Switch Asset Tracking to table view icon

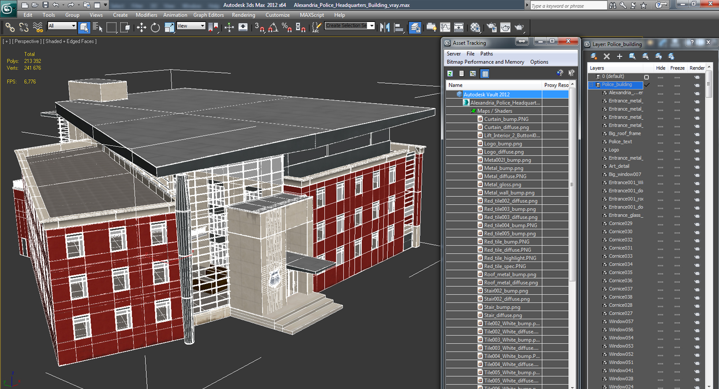[x=484, y=73]
